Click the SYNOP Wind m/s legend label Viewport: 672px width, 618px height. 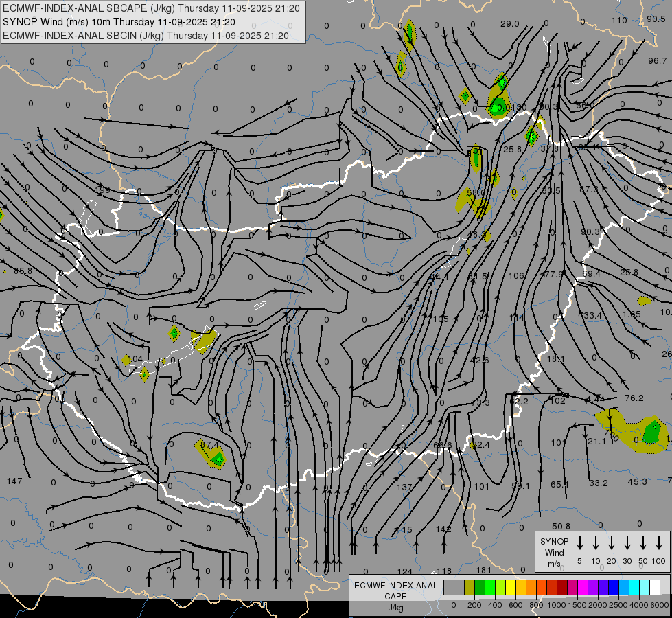[x=554, y=552]
